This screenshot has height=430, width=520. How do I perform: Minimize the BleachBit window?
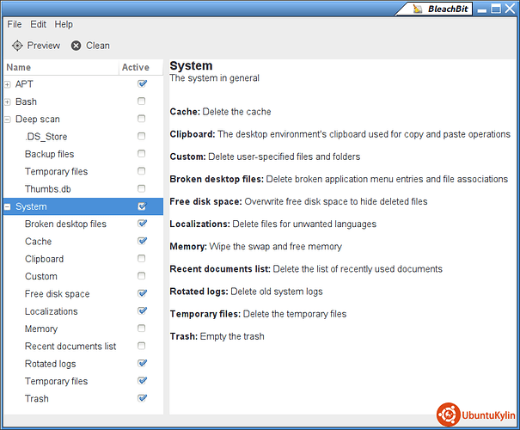484,9
